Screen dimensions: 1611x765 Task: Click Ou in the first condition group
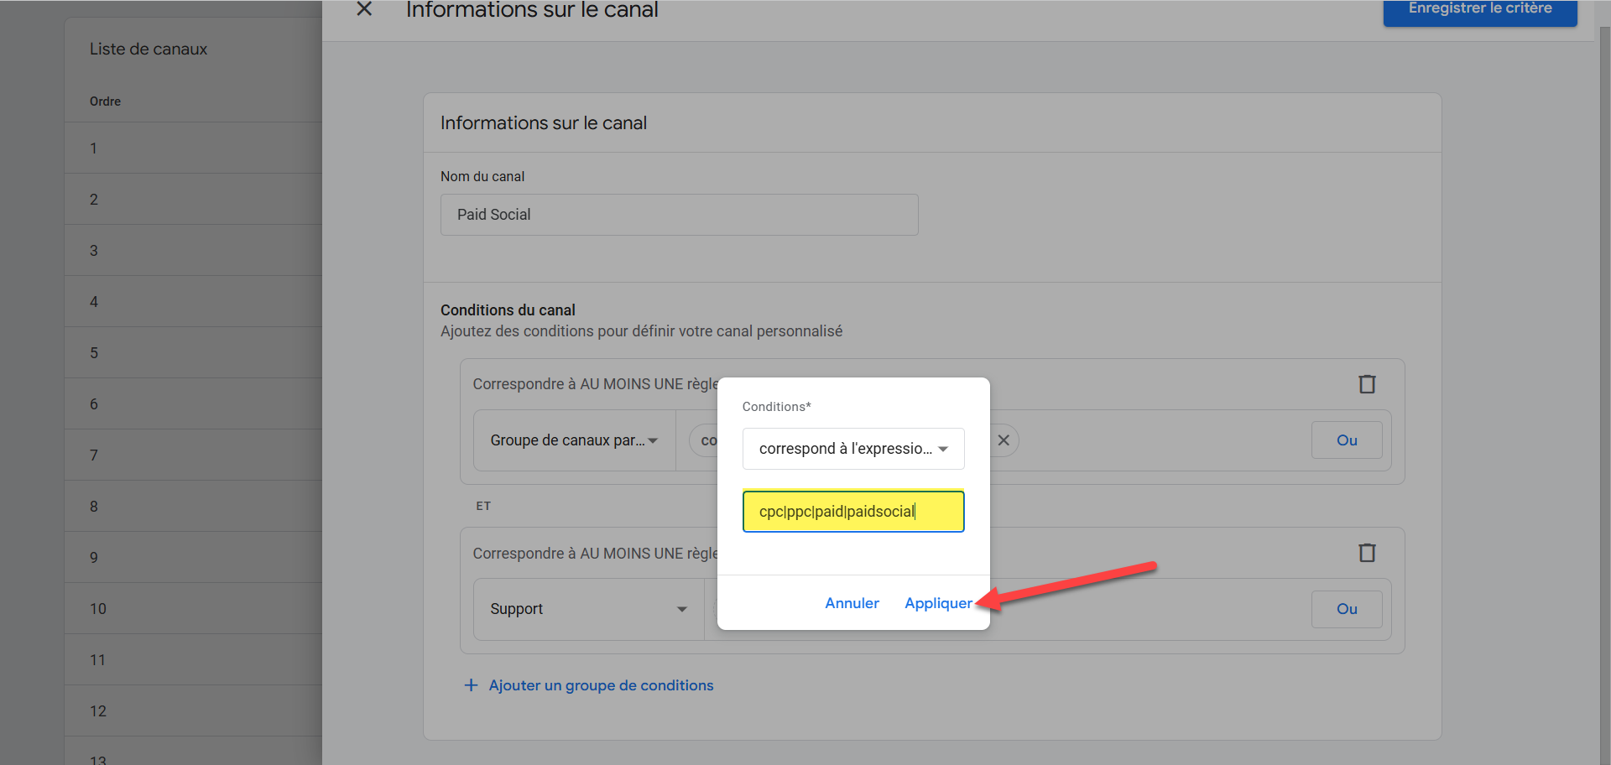pyautogui.click(x=1347, y=440)
